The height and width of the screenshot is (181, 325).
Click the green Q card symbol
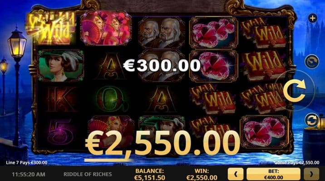(111, 99)
